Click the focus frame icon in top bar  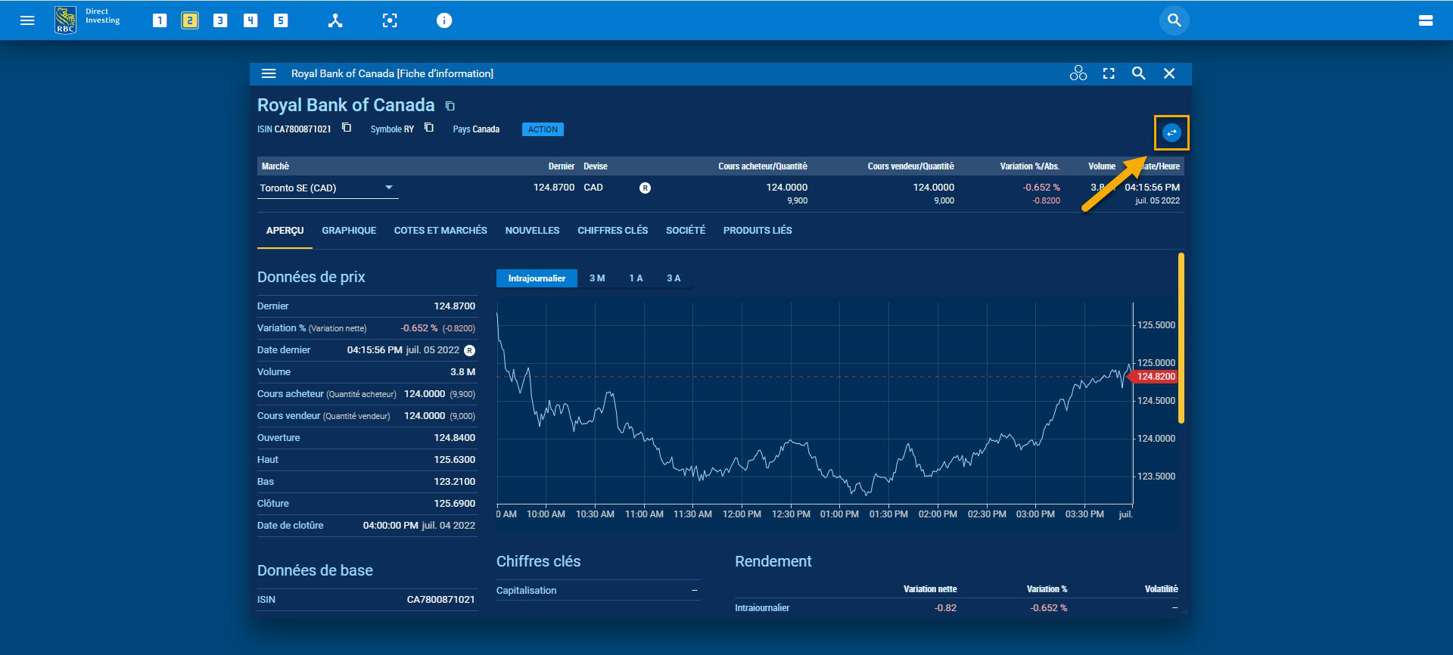[x=390, y=20]
